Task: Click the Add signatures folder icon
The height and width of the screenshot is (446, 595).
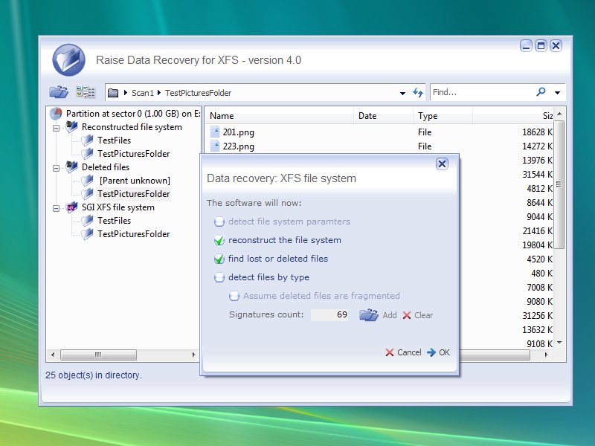Action: tap(370, 314)
